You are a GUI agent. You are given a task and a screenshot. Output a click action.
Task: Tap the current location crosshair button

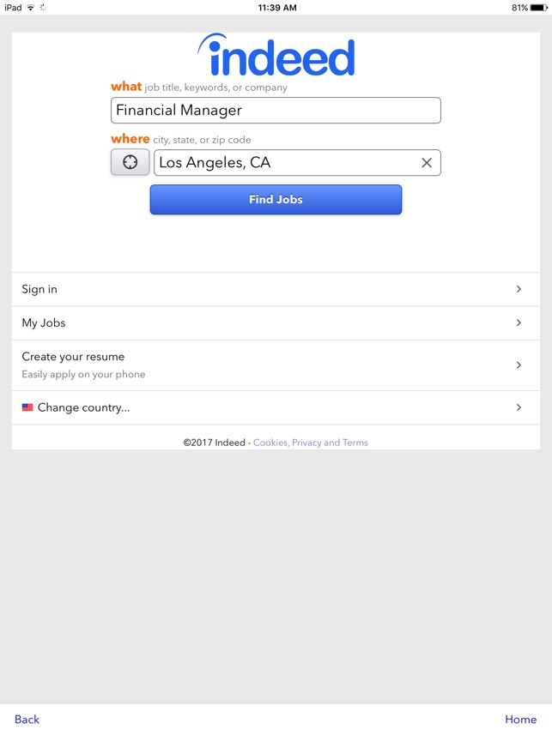coord(130,162)
